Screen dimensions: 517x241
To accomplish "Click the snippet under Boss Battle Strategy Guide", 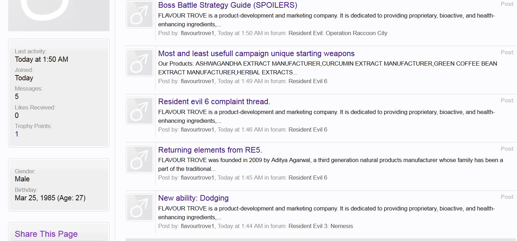I will (327, 20).
